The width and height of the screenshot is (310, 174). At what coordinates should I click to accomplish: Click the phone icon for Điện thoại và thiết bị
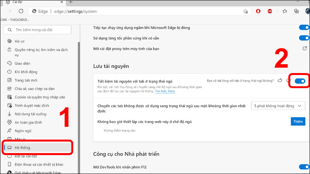coord(9,164)
